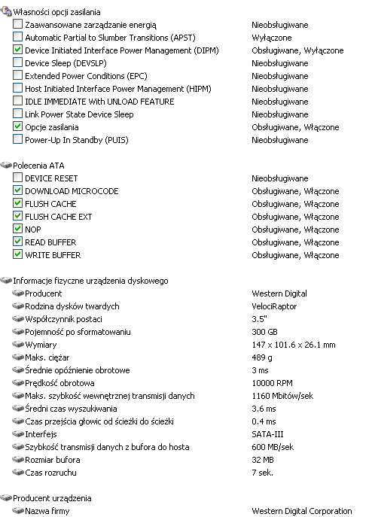Click the drive icon beside Producent urządzenia
Screen dimensions: 369x517
(6, 498)
